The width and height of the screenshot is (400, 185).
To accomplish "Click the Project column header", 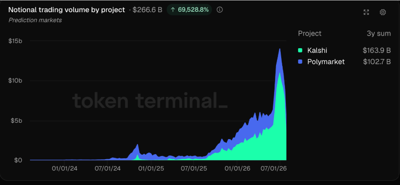I will (x=310, y=34).
